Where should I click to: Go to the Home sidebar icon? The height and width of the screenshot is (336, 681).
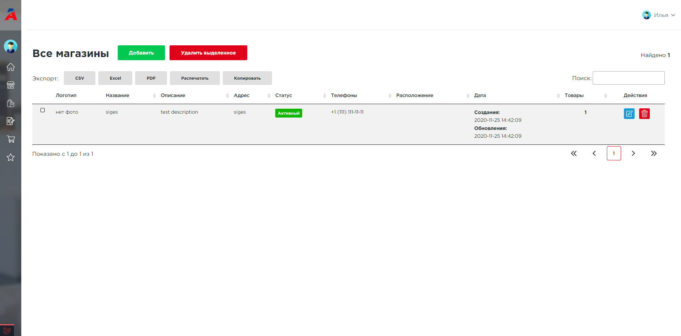(x=11, y=67)
